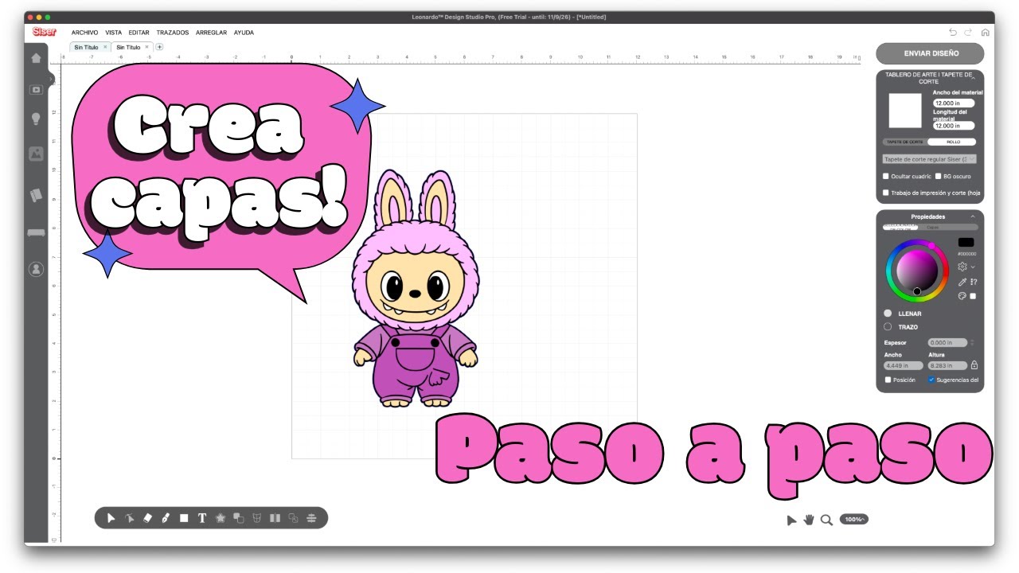Toggle the Ocultar cuadrícula checkbox

(x=886, y=177)
